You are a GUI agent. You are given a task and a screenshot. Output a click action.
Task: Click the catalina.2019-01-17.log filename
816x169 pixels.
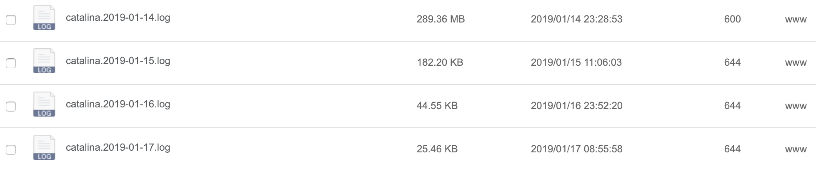pyautogui.click(x=118, y=148)
